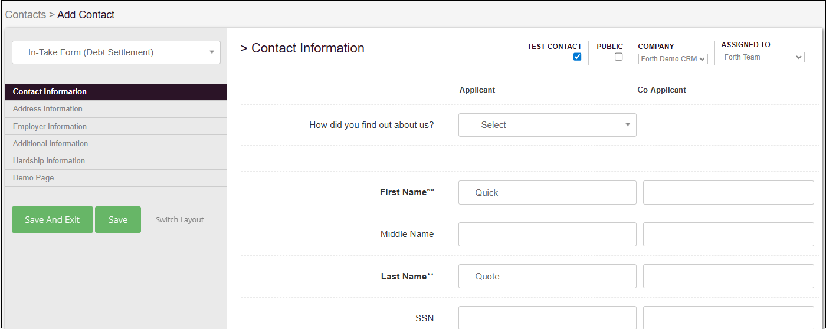Click the Switch Layout link

click(x=179, y=220)
